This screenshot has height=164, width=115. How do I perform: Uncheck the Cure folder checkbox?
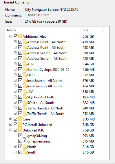(16, 119)
